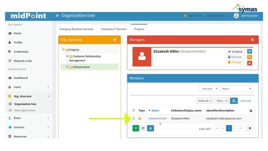Add a new member with green plus

pyautogui.click(x=136, y=128)
